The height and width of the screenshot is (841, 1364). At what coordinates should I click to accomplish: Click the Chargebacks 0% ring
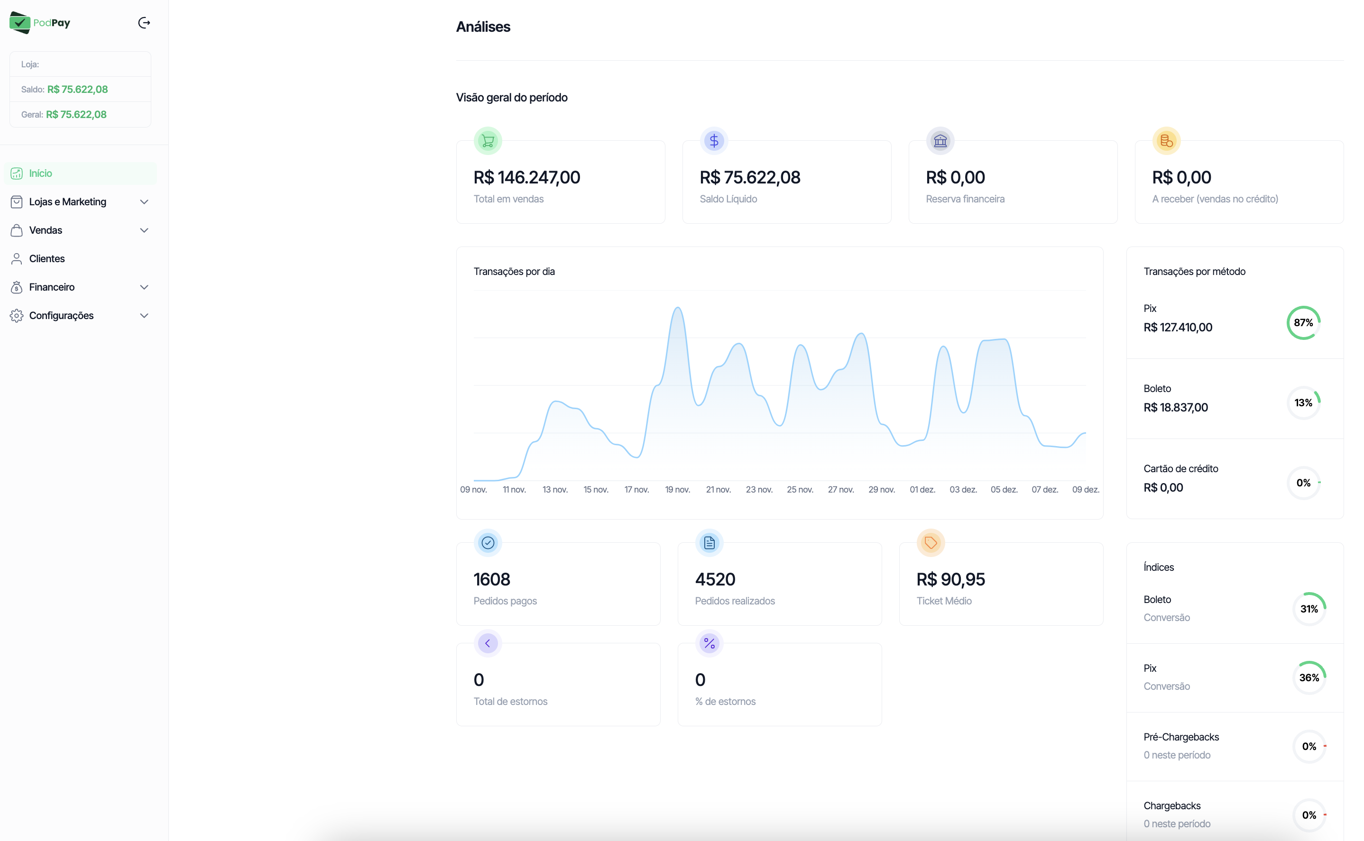click(1309, 815)
